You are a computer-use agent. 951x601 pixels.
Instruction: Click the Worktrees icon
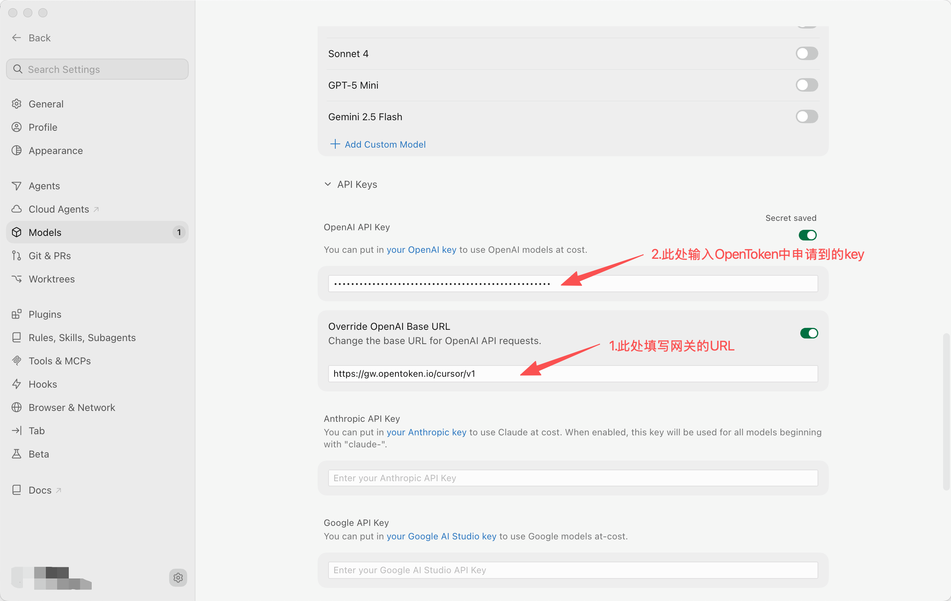pos(17,279)
